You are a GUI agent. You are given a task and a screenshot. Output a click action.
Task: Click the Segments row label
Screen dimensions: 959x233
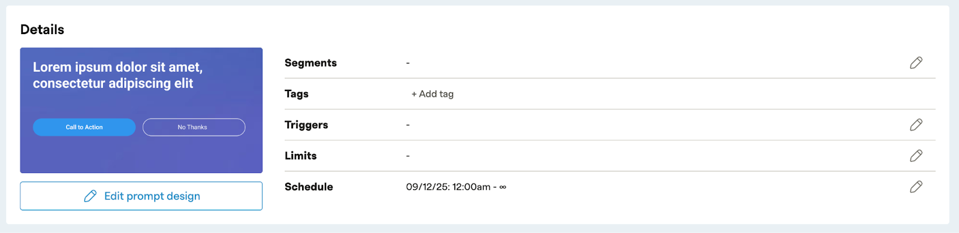click(310, 63)
